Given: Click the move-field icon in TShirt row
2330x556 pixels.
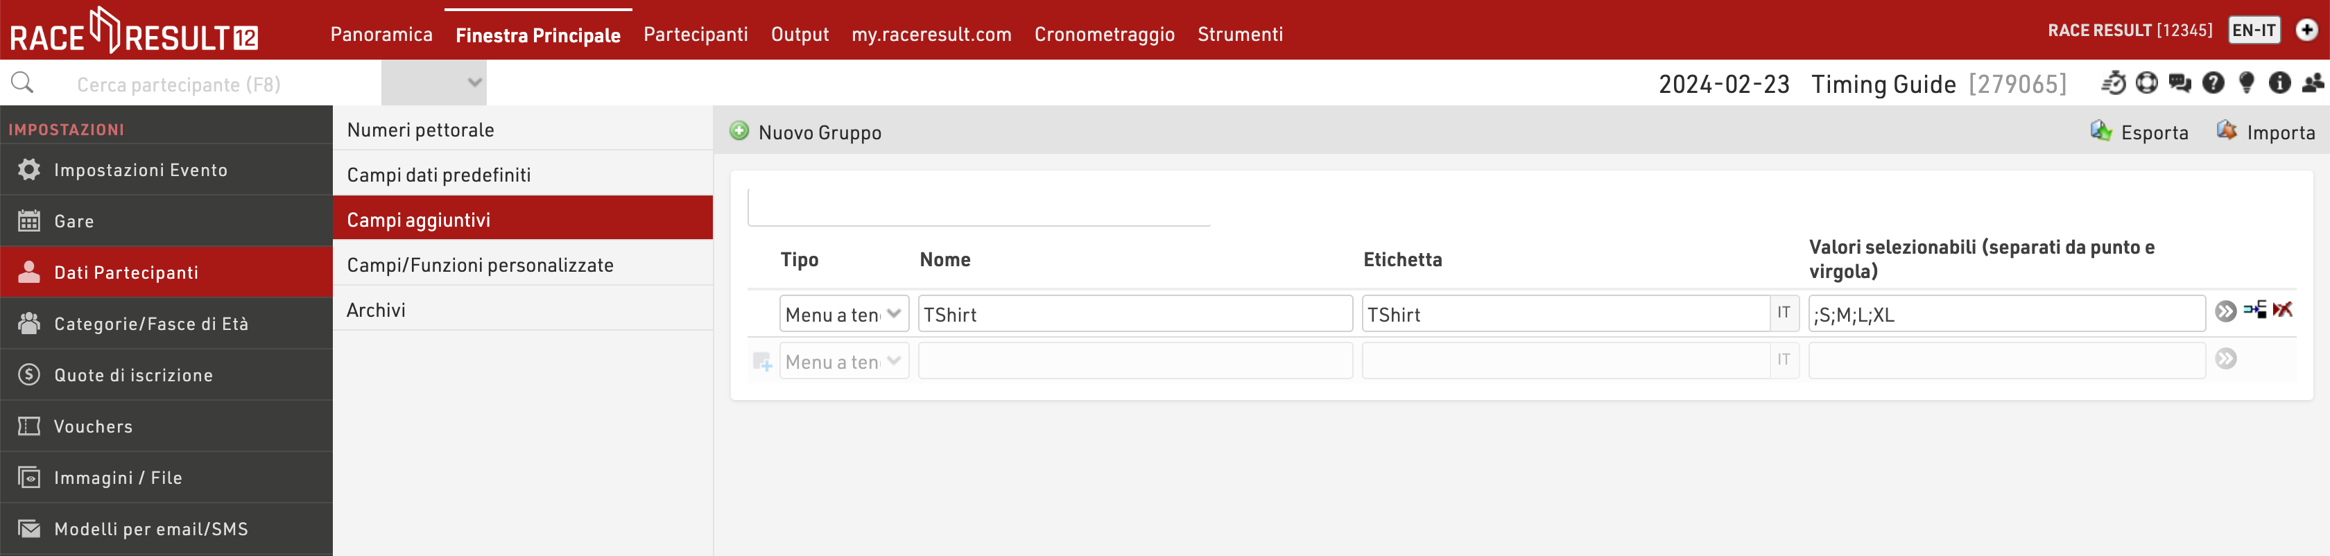Looking at the screenshot, I should (x=2255, y=310).
